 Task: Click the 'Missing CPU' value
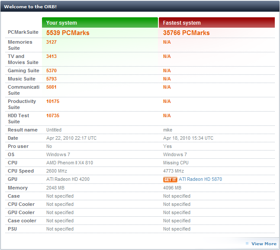(x=176, y=163)
